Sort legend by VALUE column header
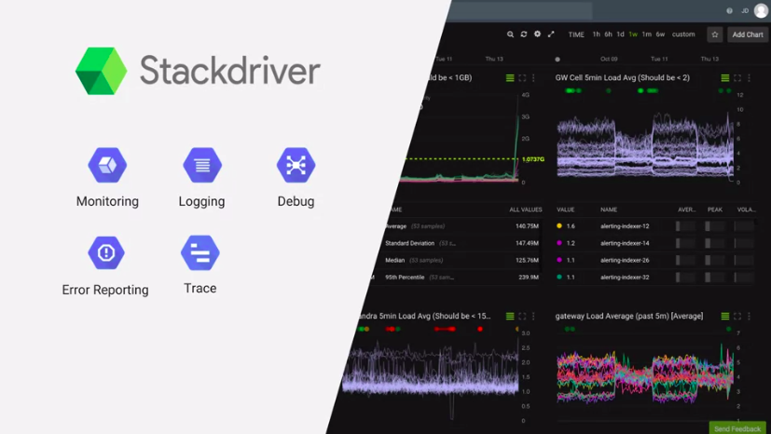 point(566,210)
